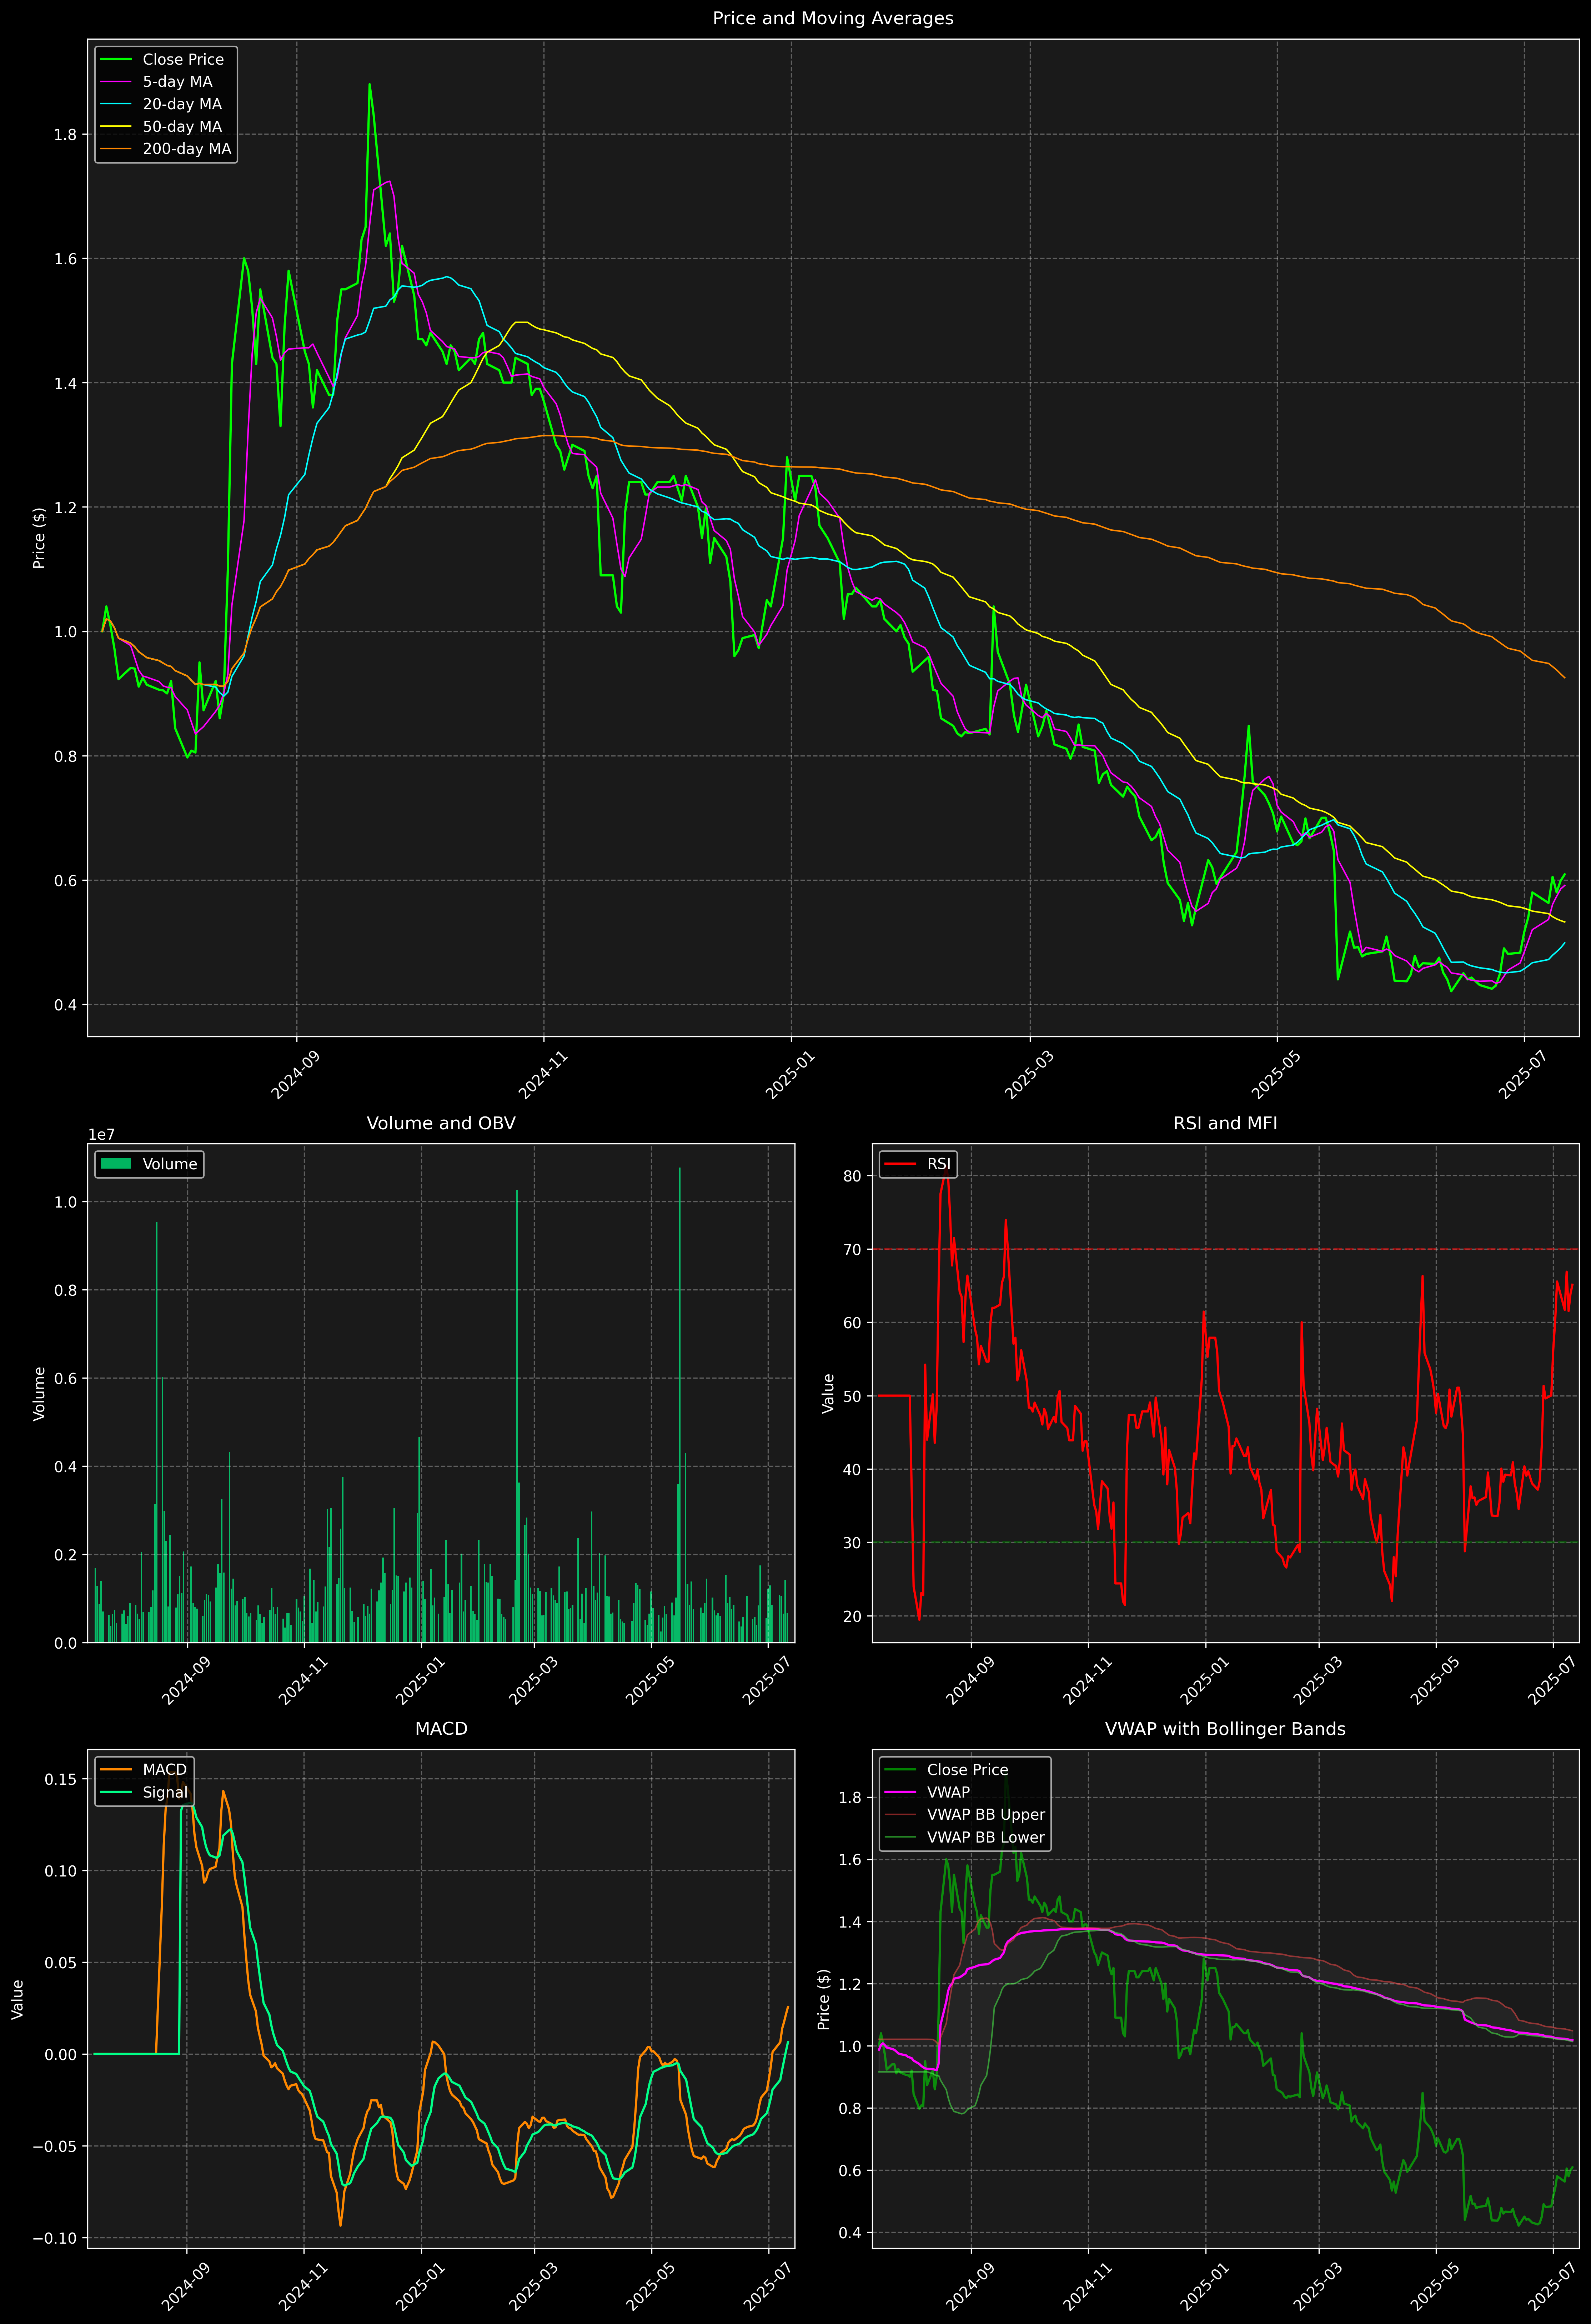The image size is (1591, 2324).
Task: Click orange line sample beside '200-day MA'
Action: 116,149
